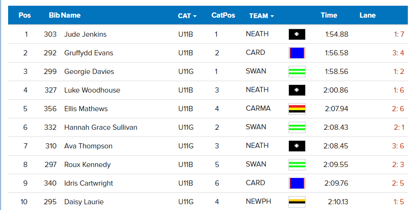Click Gruffydd Evans' blue CARD flag icon
The height and width of the screenshot is (210, 415).
click(x=297, y=53)
